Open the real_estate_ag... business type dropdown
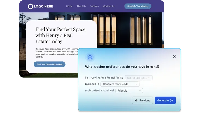This screenshot has width=201, height=113. (138, 78)
